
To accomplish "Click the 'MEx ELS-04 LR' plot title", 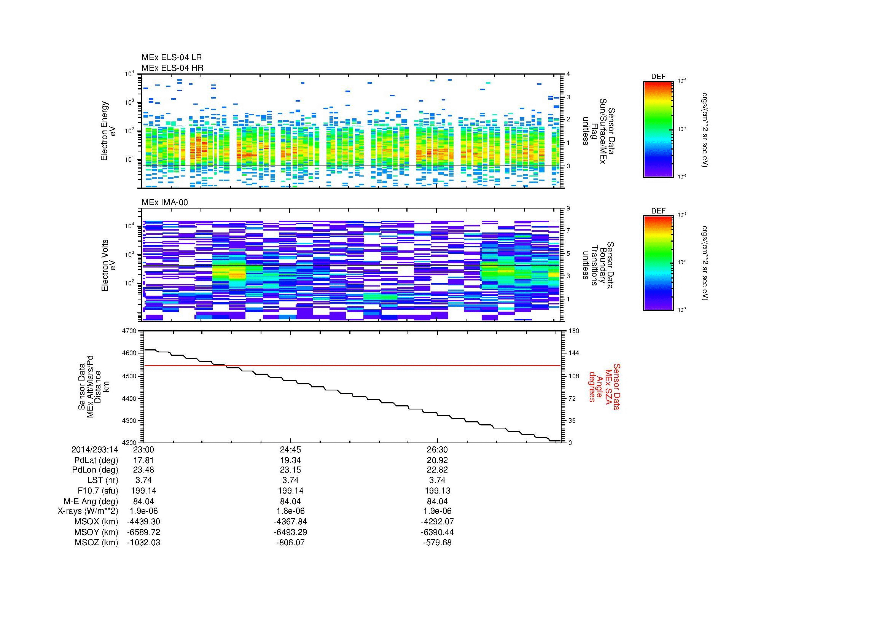I will [172, 57].
